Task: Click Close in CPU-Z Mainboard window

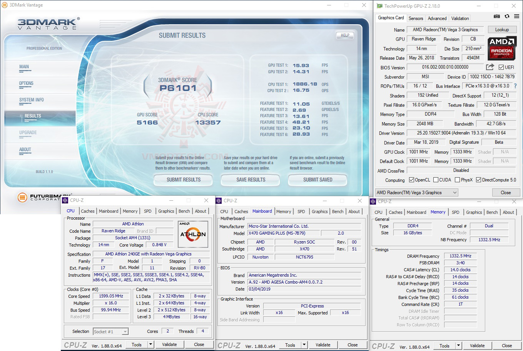Action: [x=353, y=345]
